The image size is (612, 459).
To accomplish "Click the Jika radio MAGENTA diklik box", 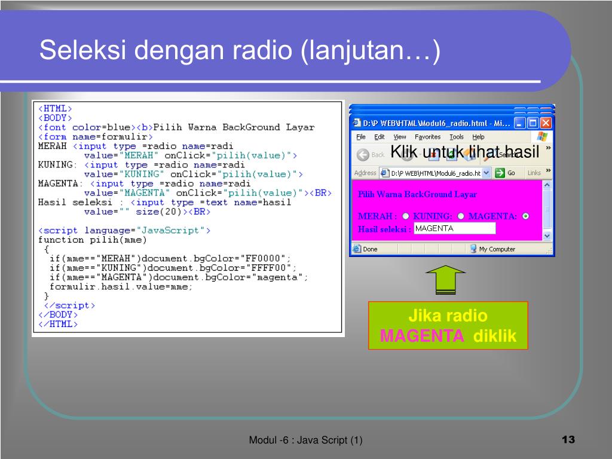I will [448, 326].
